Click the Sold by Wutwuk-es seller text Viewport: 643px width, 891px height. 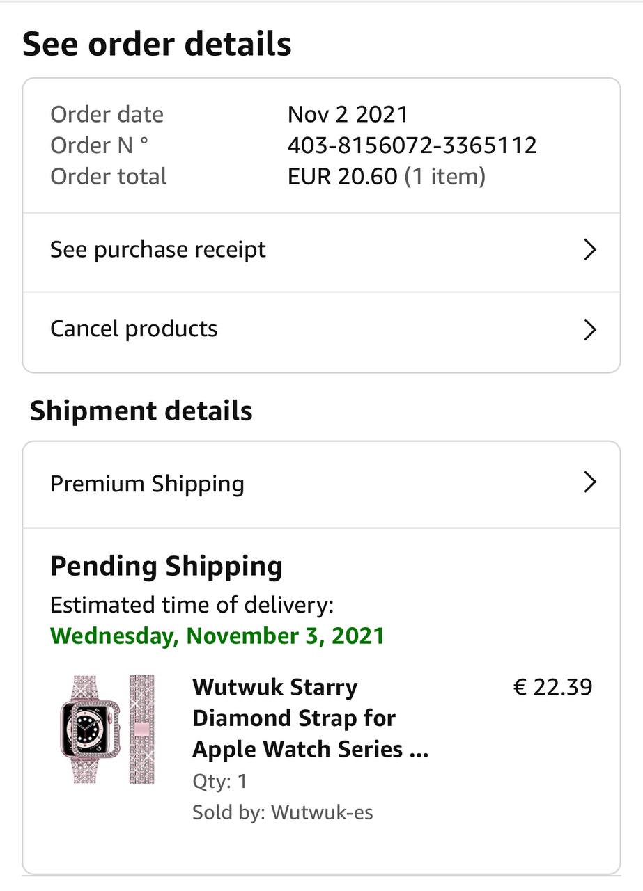(x=282, y=812)
